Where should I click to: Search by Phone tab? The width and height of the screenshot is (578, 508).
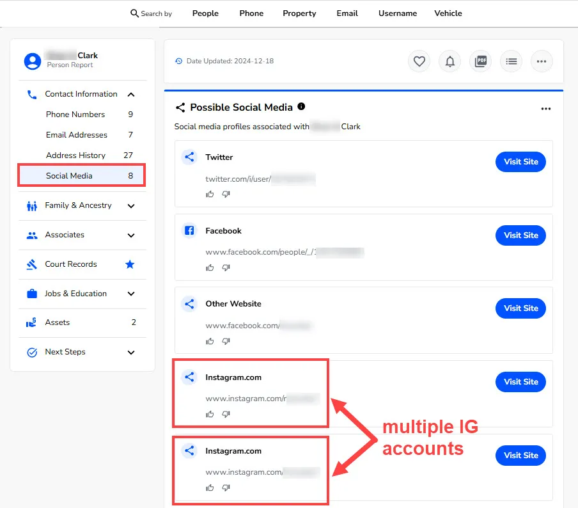251,13
